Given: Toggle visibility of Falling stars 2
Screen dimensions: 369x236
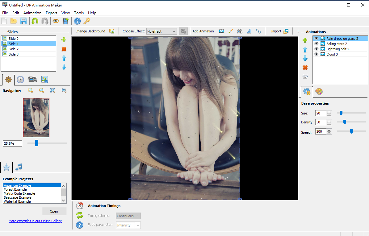Looking at the screenshot, I should pos(316,44).
